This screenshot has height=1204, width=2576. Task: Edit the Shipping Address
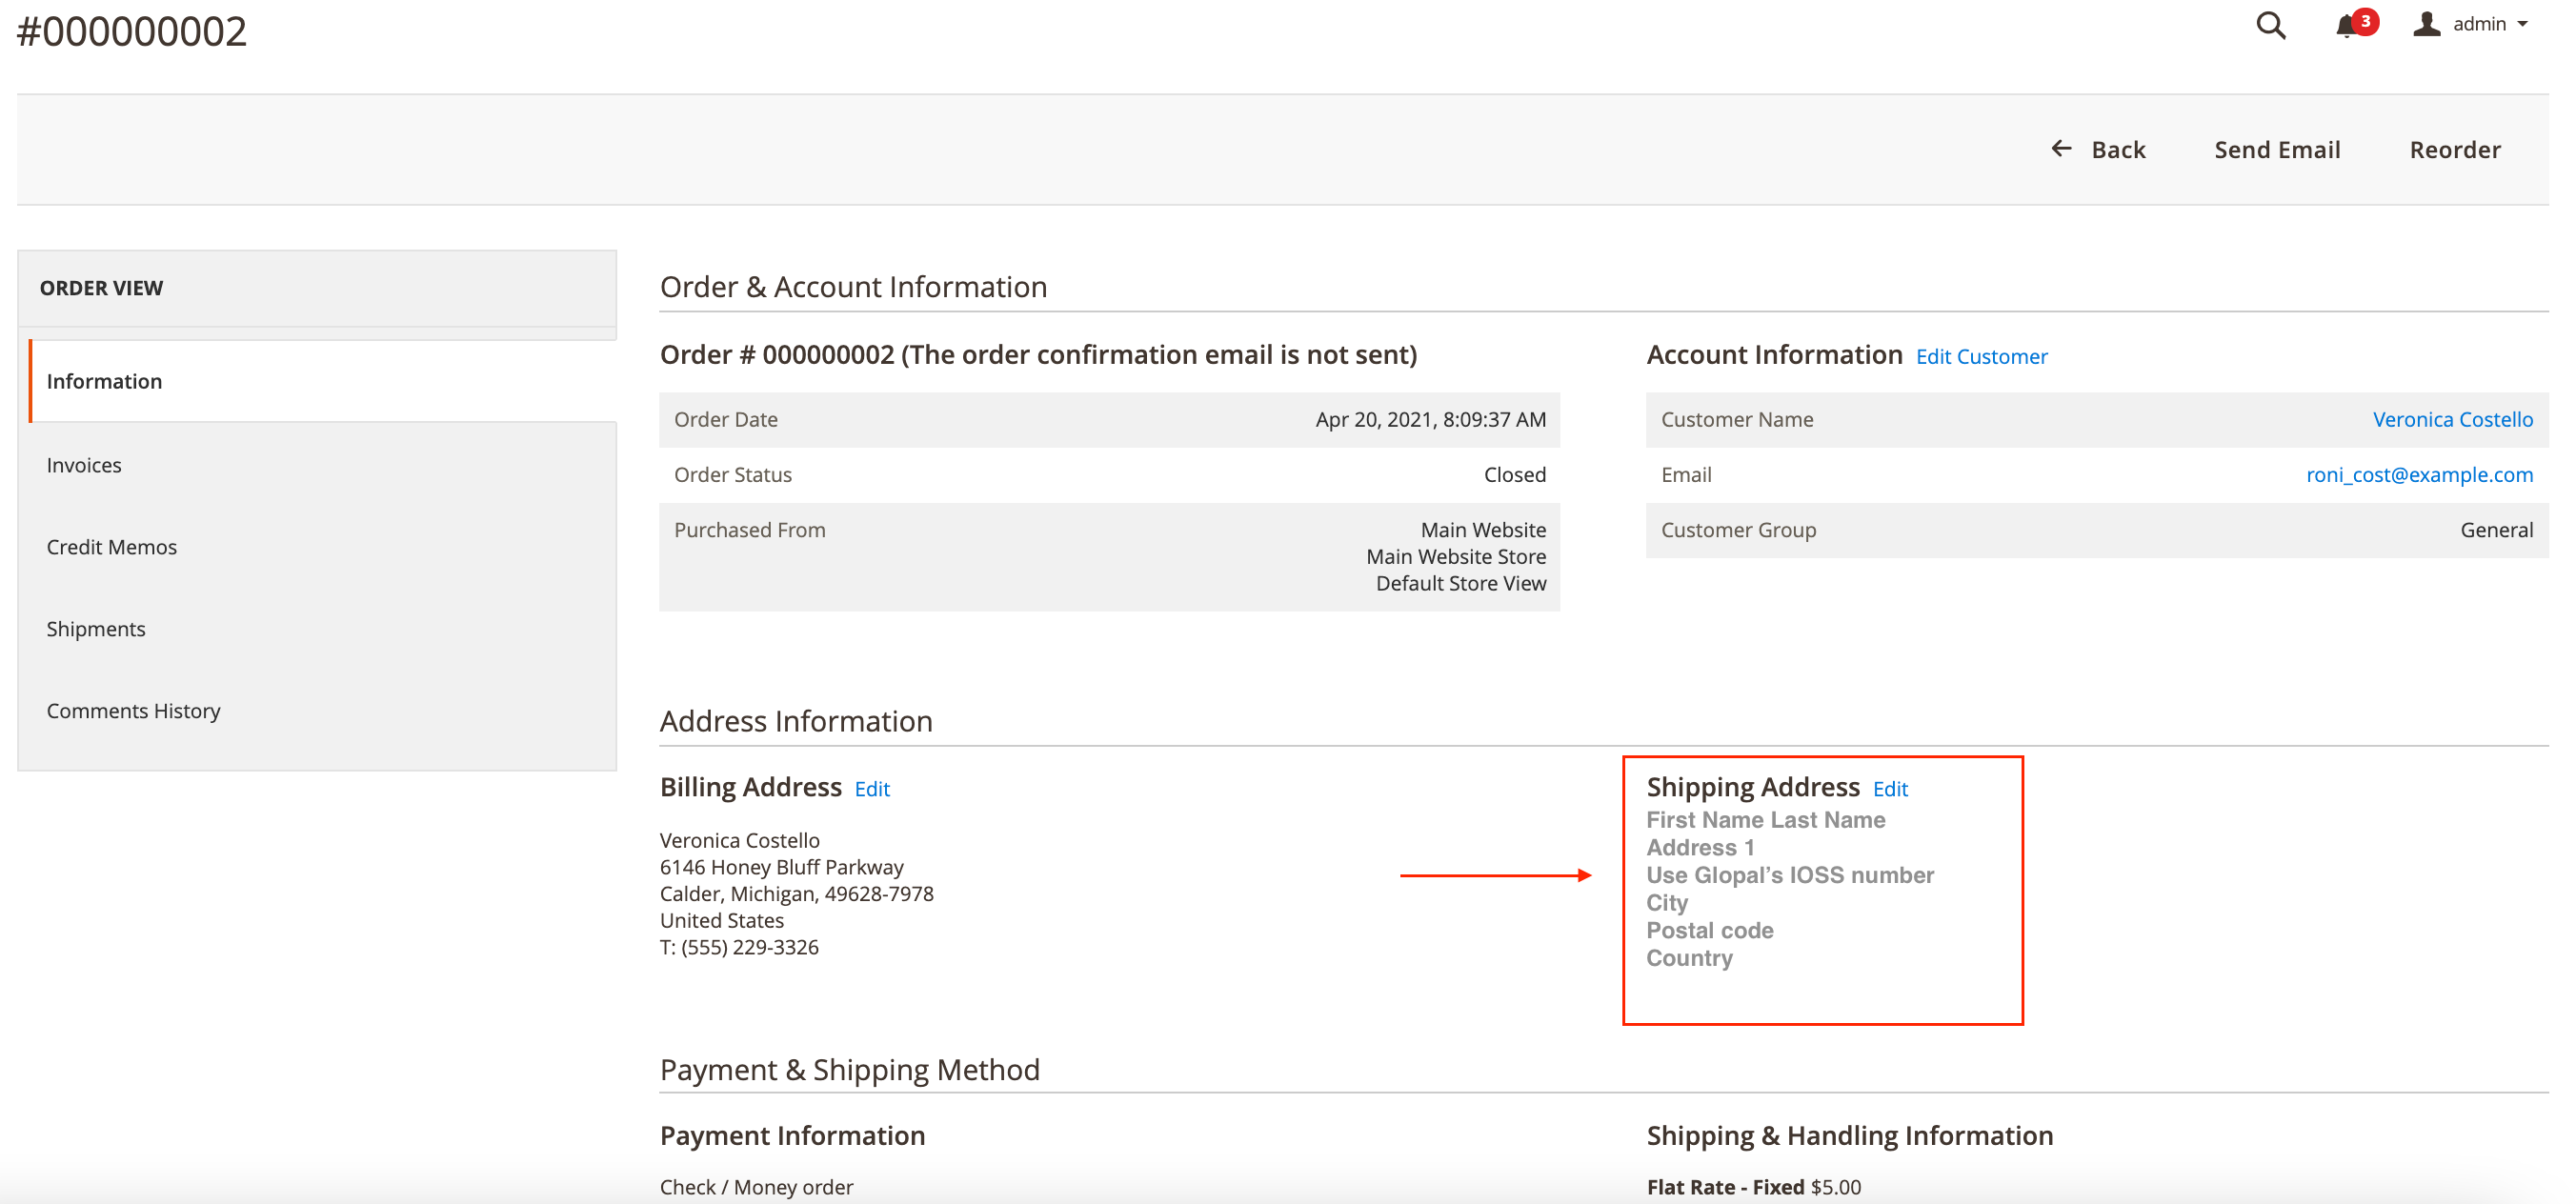tap(1890, 789)
